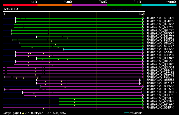
Task: Click the purple alignment bar for Q84W40
Action: click(x=73, y=108)
